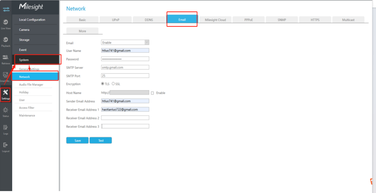Select the TLS encryption radio button
This screenshot has height=193, width=376.
point(103,84)
